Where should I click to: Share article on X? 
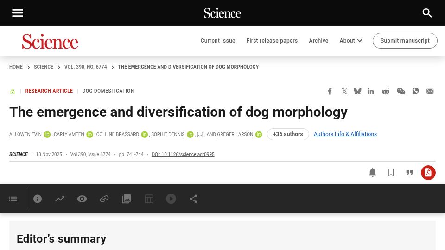(x=344, y=91)
